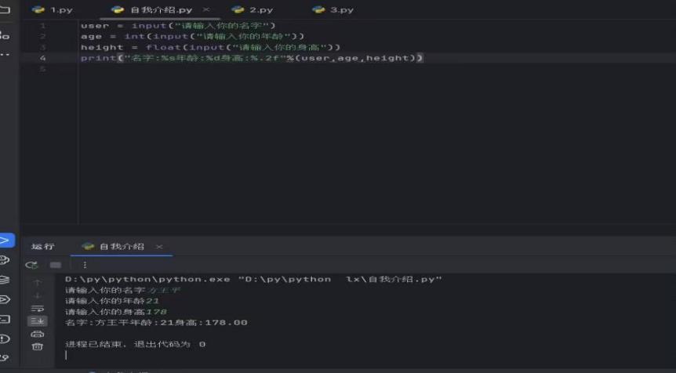Click the console input line after exit message
676x373 pixels.
[x=235, y=355]
